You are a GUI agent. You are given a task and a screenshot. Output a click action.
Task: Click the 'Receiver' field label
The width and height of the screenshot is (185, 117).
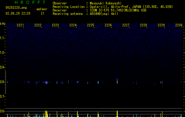[60, 10]
